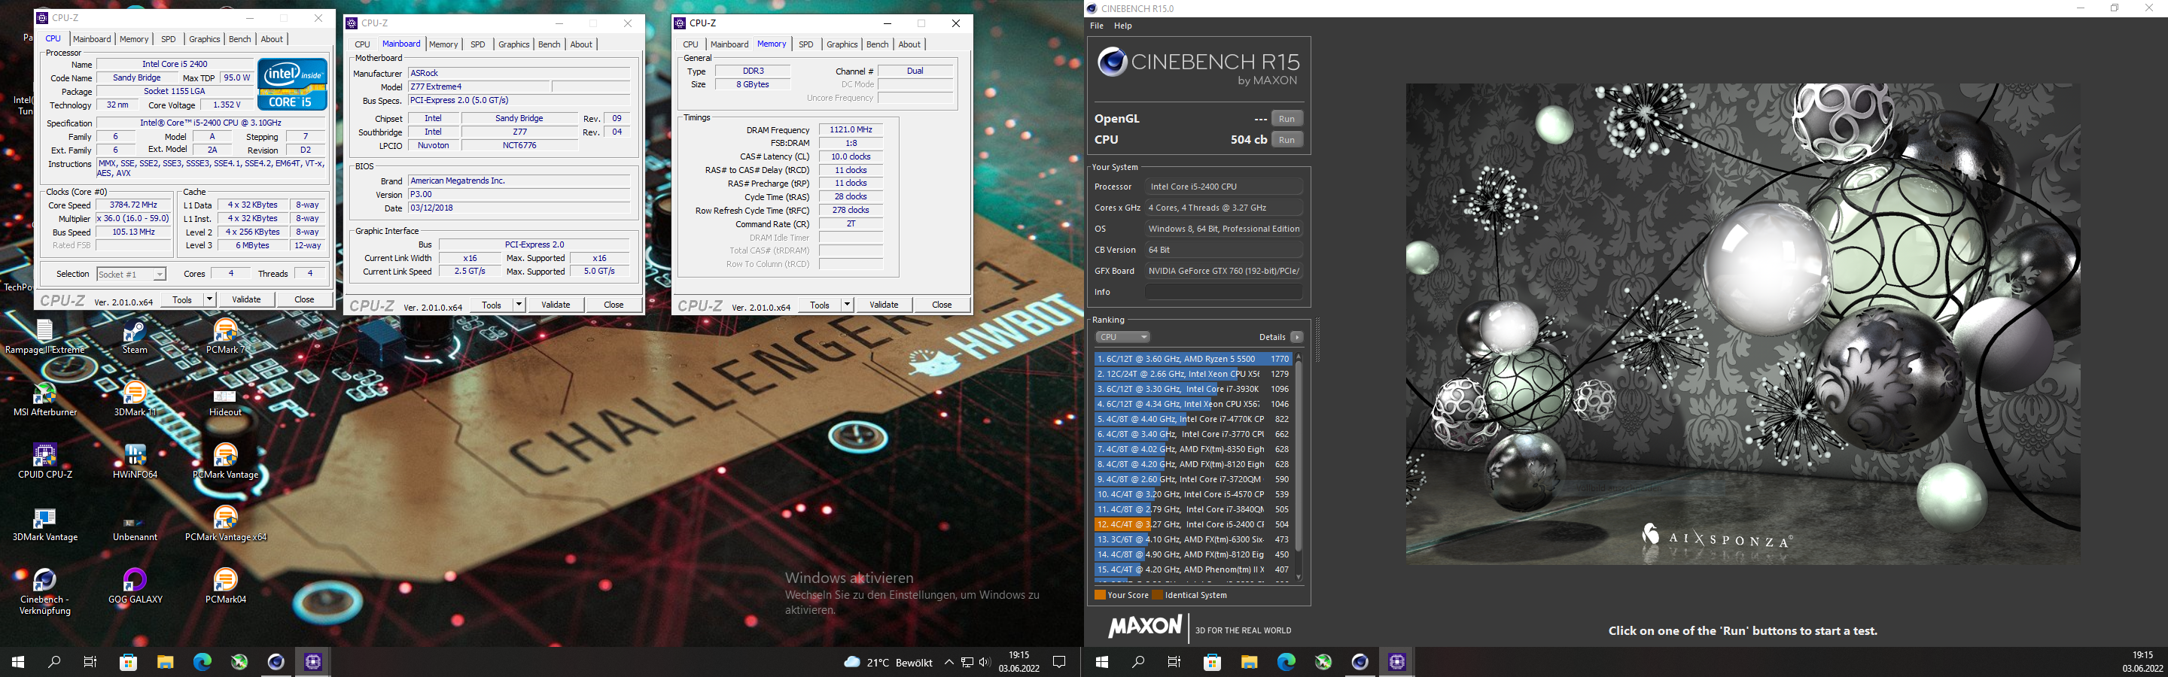Expand Tools dropdown arrow in Memory window
Screen dimensions: 2168x677
(848, 305)
